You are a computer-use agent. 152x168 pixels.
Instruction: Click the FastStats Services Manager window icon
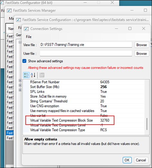pyautogui.click(x=9, y=10)
